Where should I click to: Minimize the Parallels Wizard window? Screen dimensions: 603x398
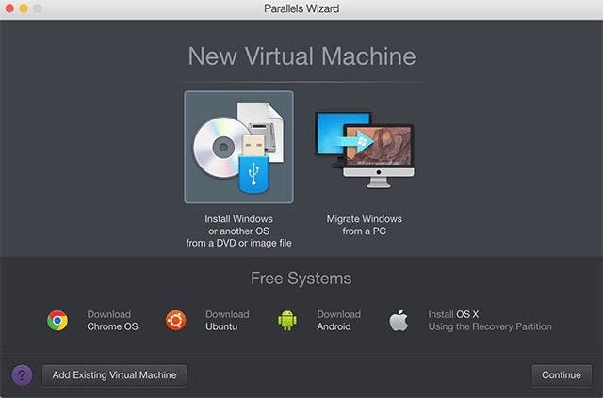[x=24, y=8]
